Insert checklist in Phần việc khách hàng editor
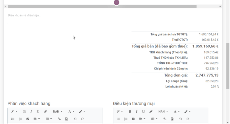Screen dimensions: 230x124 tap(28, 119)
